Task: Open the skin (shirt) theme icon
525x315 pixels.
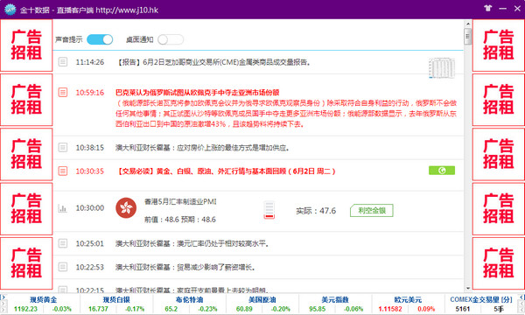Action: click(x=488, y=8)
